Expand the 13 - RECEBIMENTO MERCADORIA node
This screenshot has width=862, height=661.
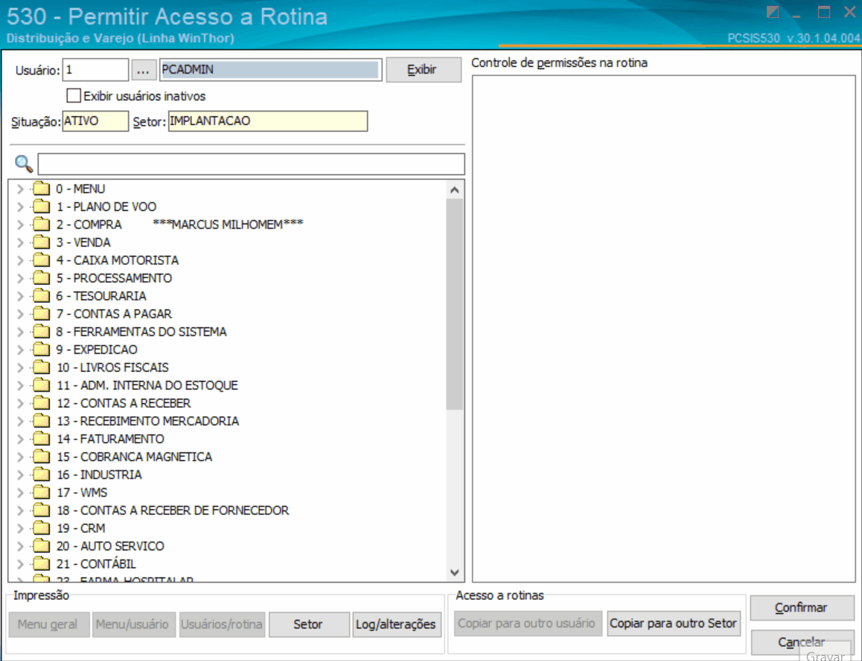tap(20, 421)
